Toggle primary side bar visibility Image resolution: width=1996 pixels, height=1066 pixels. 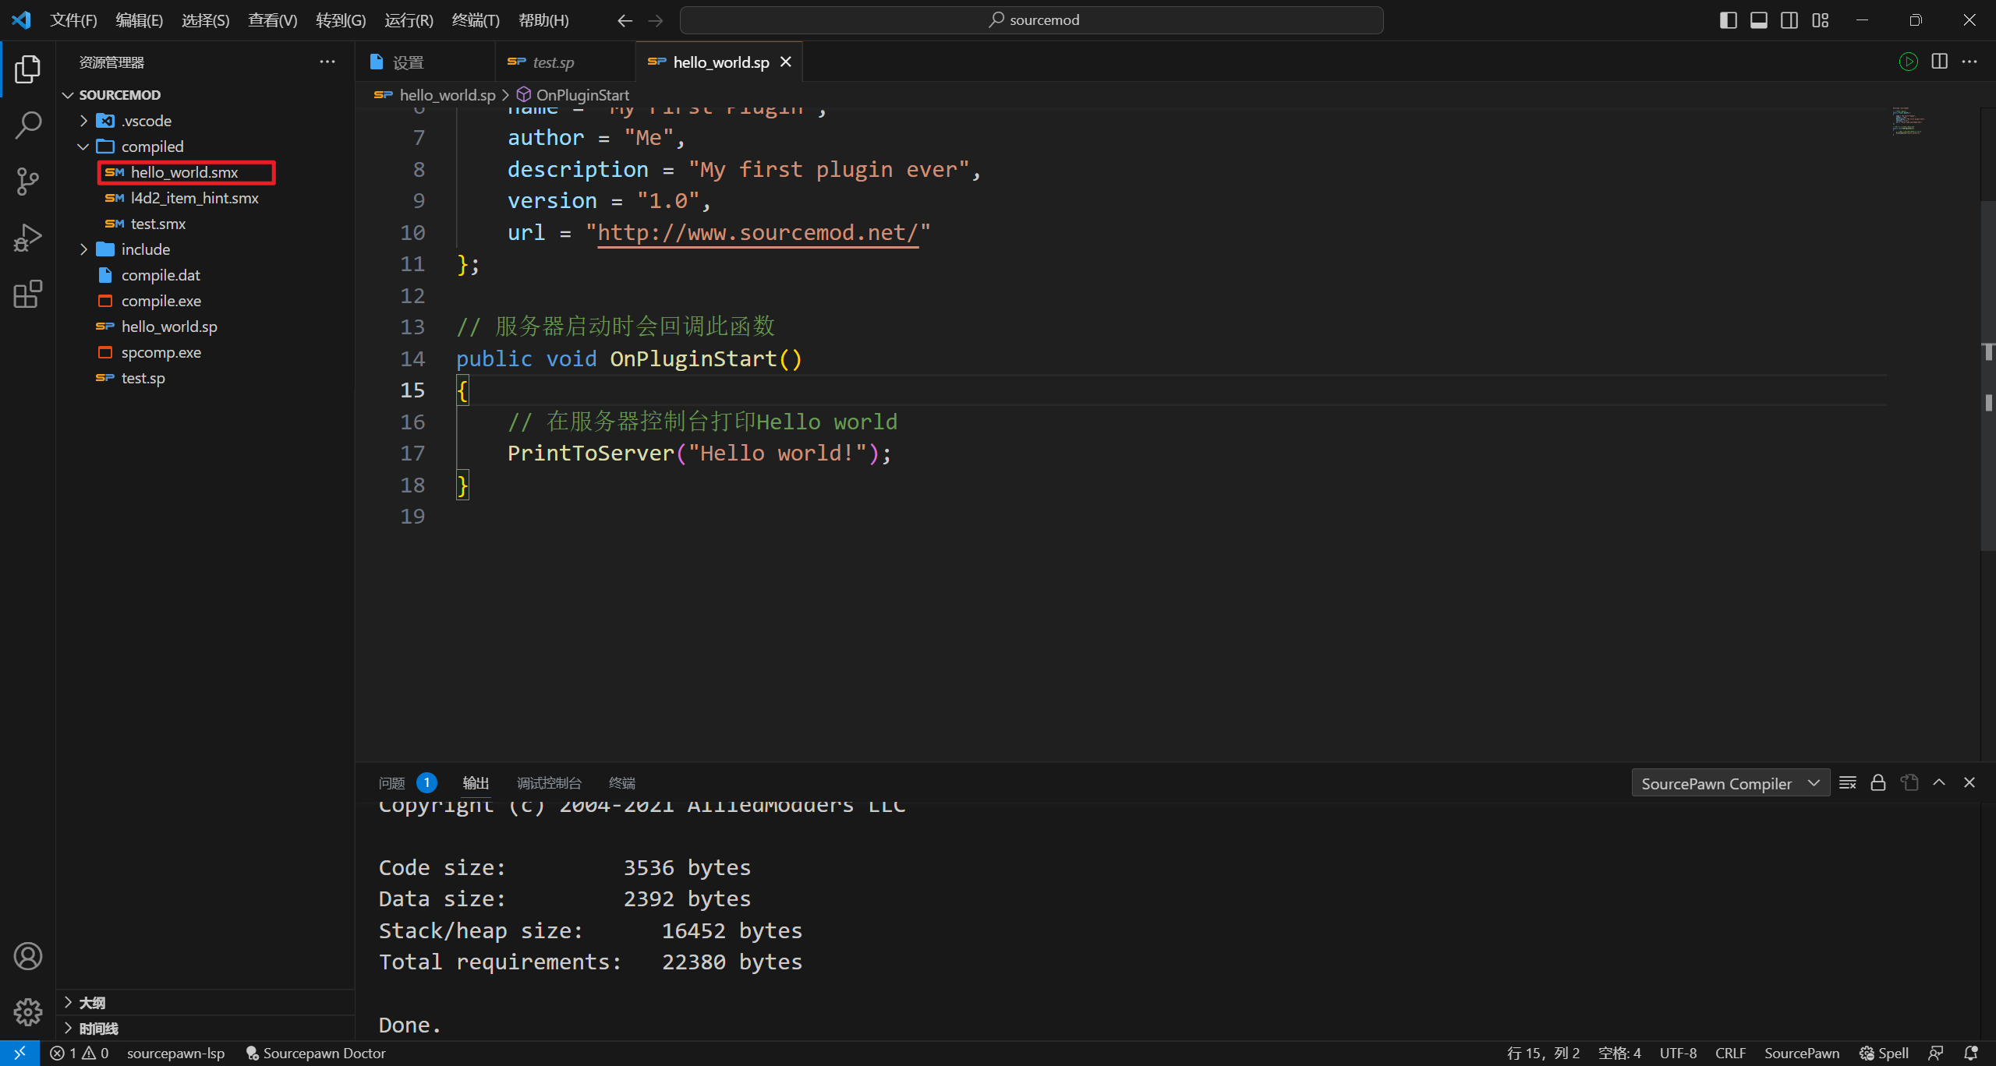[1728, 20]
